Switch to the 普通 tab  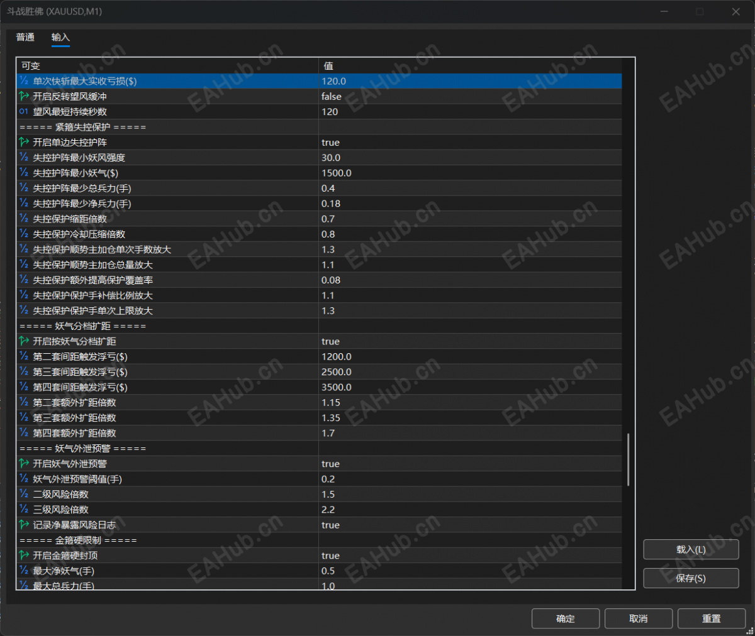tap(25, 38)
